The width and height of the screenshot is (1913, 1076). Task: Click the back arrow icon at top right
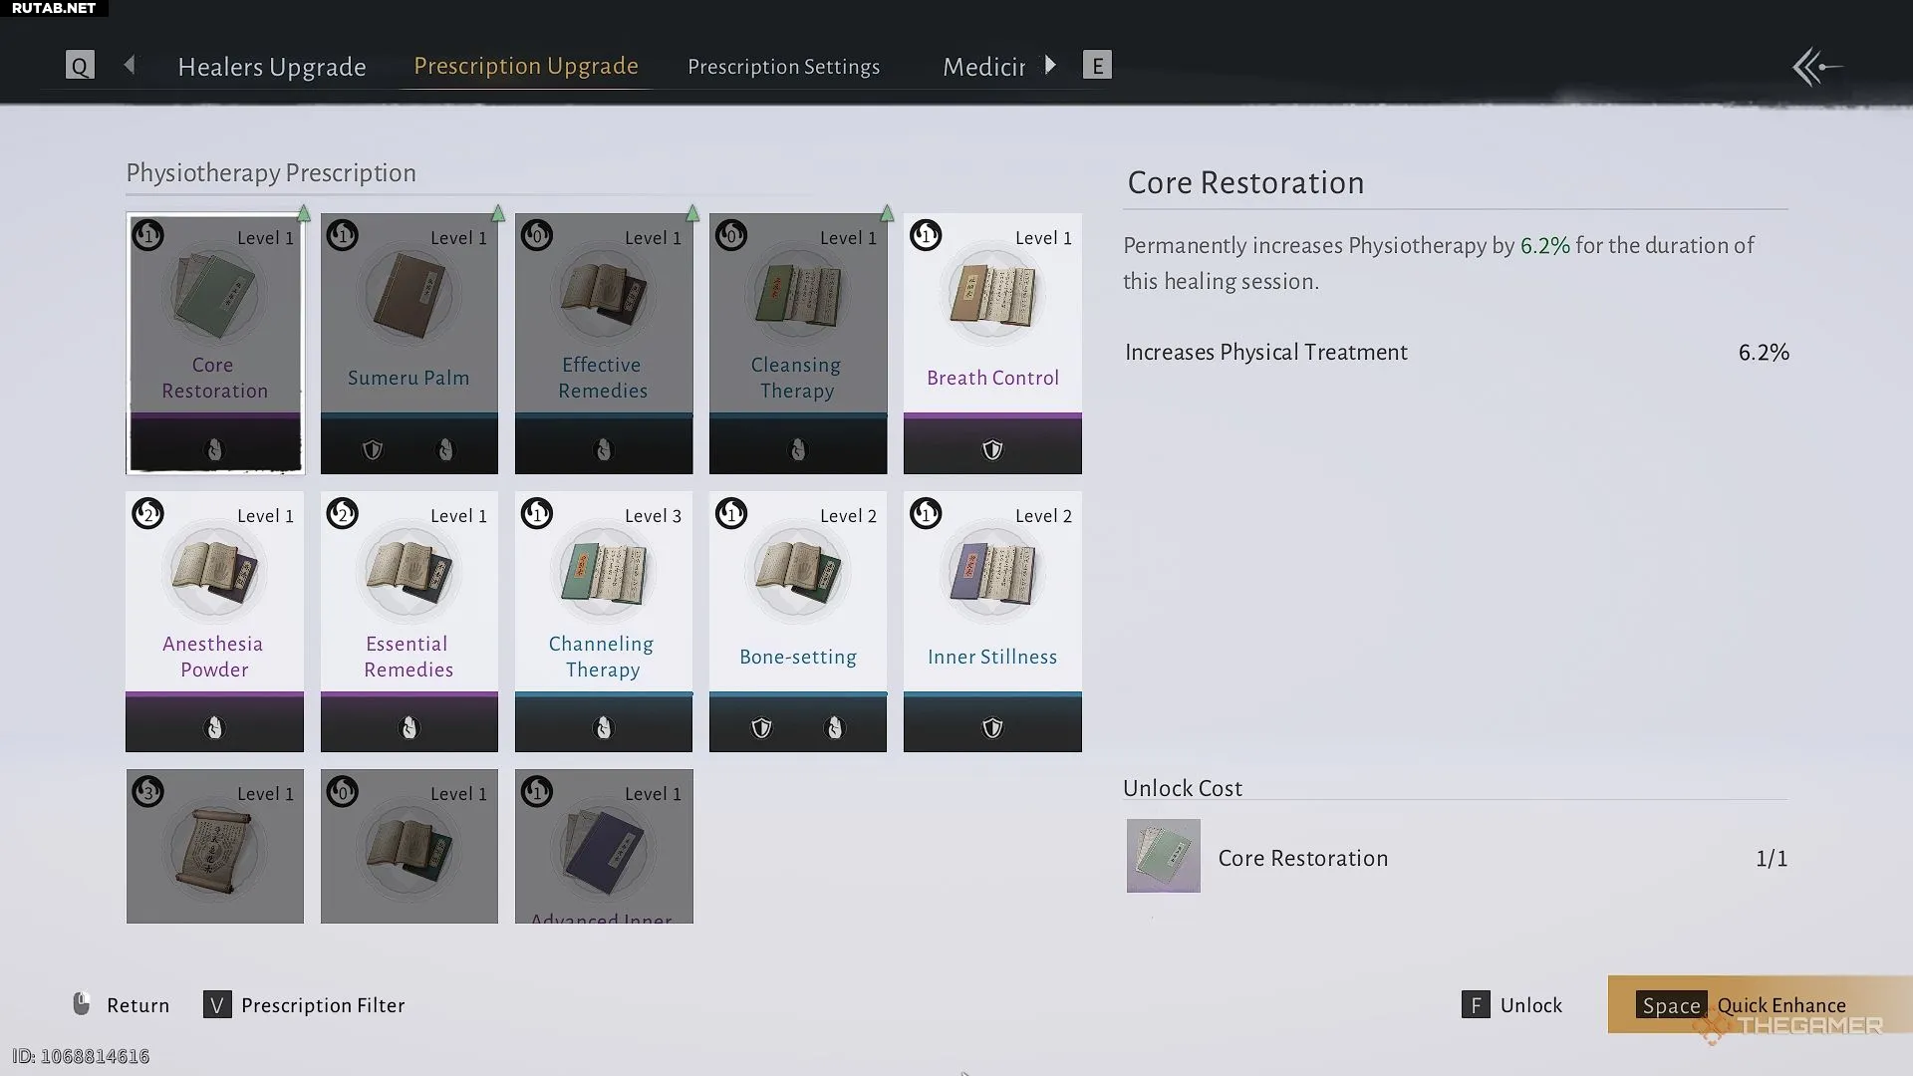click(1815, 68)
